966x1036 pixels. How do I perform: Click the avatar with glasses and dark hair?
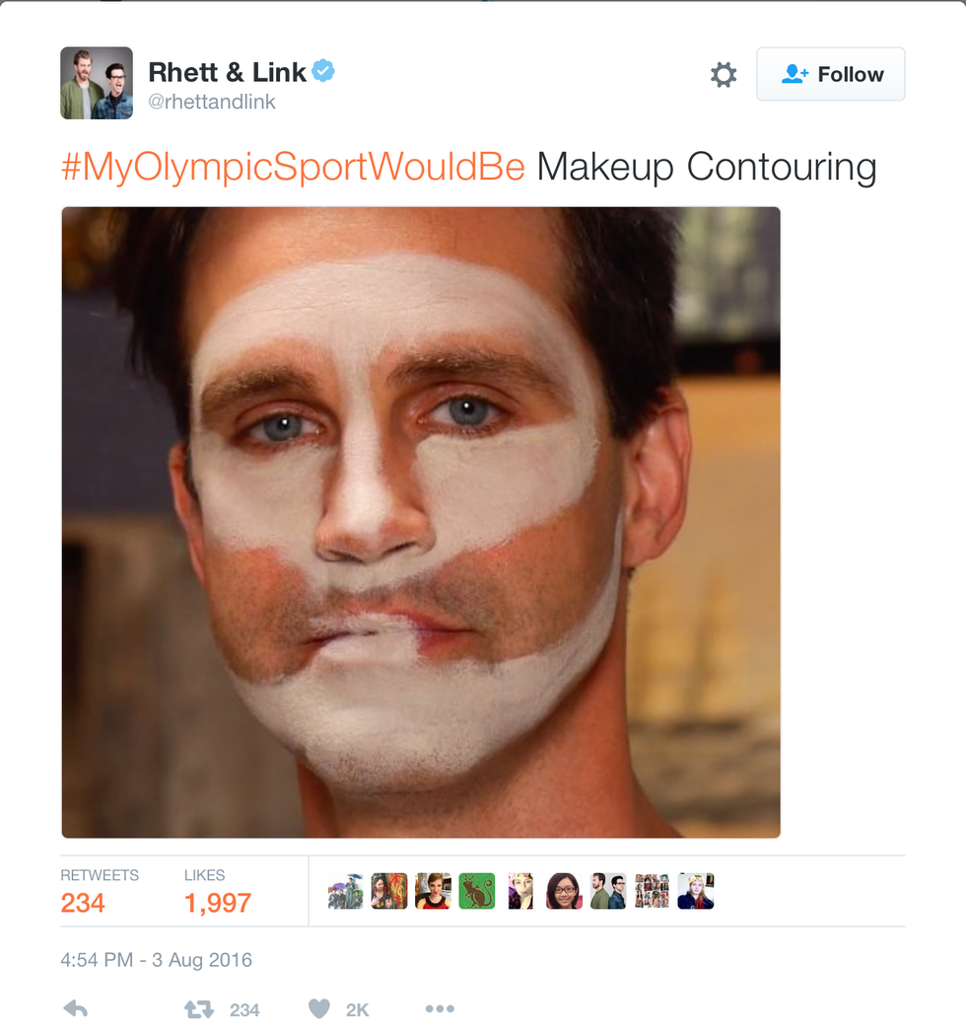[x=564, y=891]
